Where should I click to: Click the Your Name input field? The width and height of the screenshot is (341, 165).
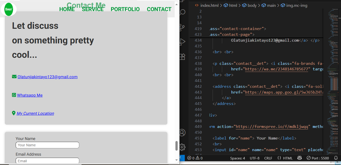coord(47,145)
